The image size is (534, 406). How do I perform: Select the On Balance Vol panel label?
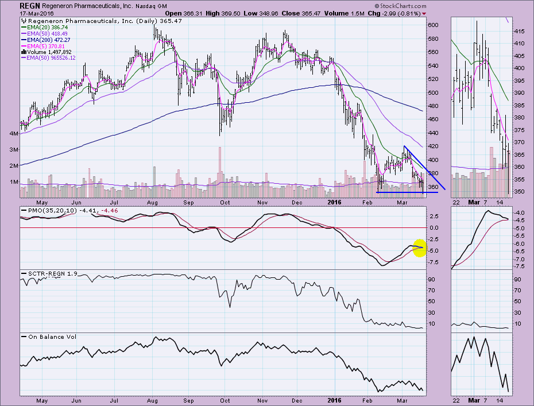click(x=52, y=337)
